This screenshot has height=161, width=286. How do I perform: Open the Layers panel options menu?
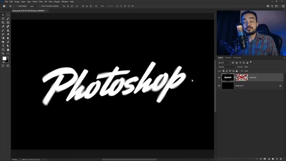(x=284, y=58)
